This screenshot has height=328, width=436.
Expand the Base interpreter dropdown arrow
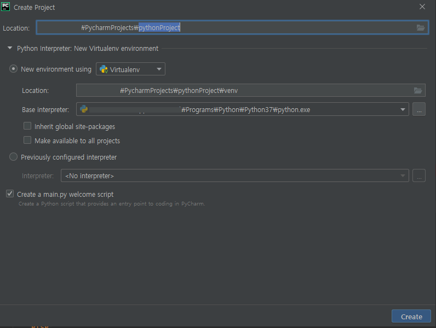(403, 109)
